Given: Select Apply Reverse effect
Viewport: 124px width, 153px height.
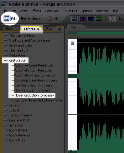Looking at the screenshot, I should 19,135.
